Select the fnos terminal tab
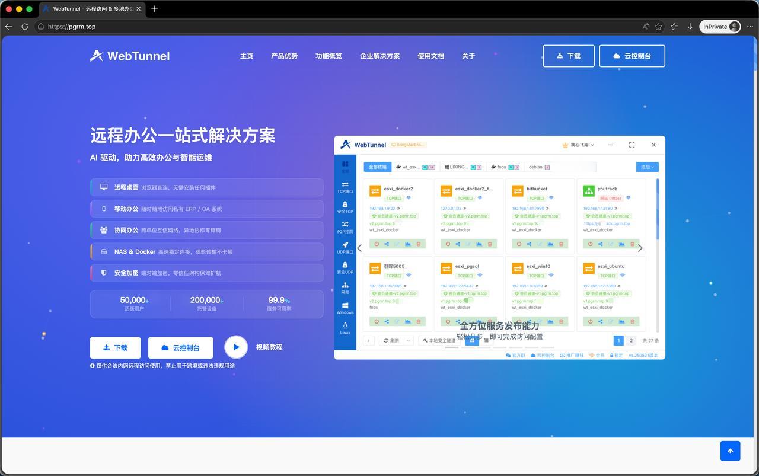The height and width of the screenshot is (476, 759). [505, 167]
